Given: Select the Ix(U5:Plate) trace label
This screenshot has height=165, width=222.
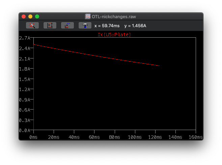Looking at the screenshot, I should (114, 35).
